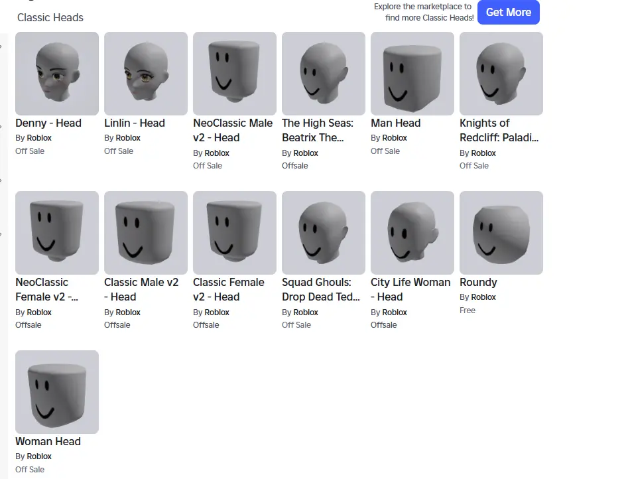
Task: Select the Denny - Head thumbnail
Action: pyautogui.click(x=57, y=74)
